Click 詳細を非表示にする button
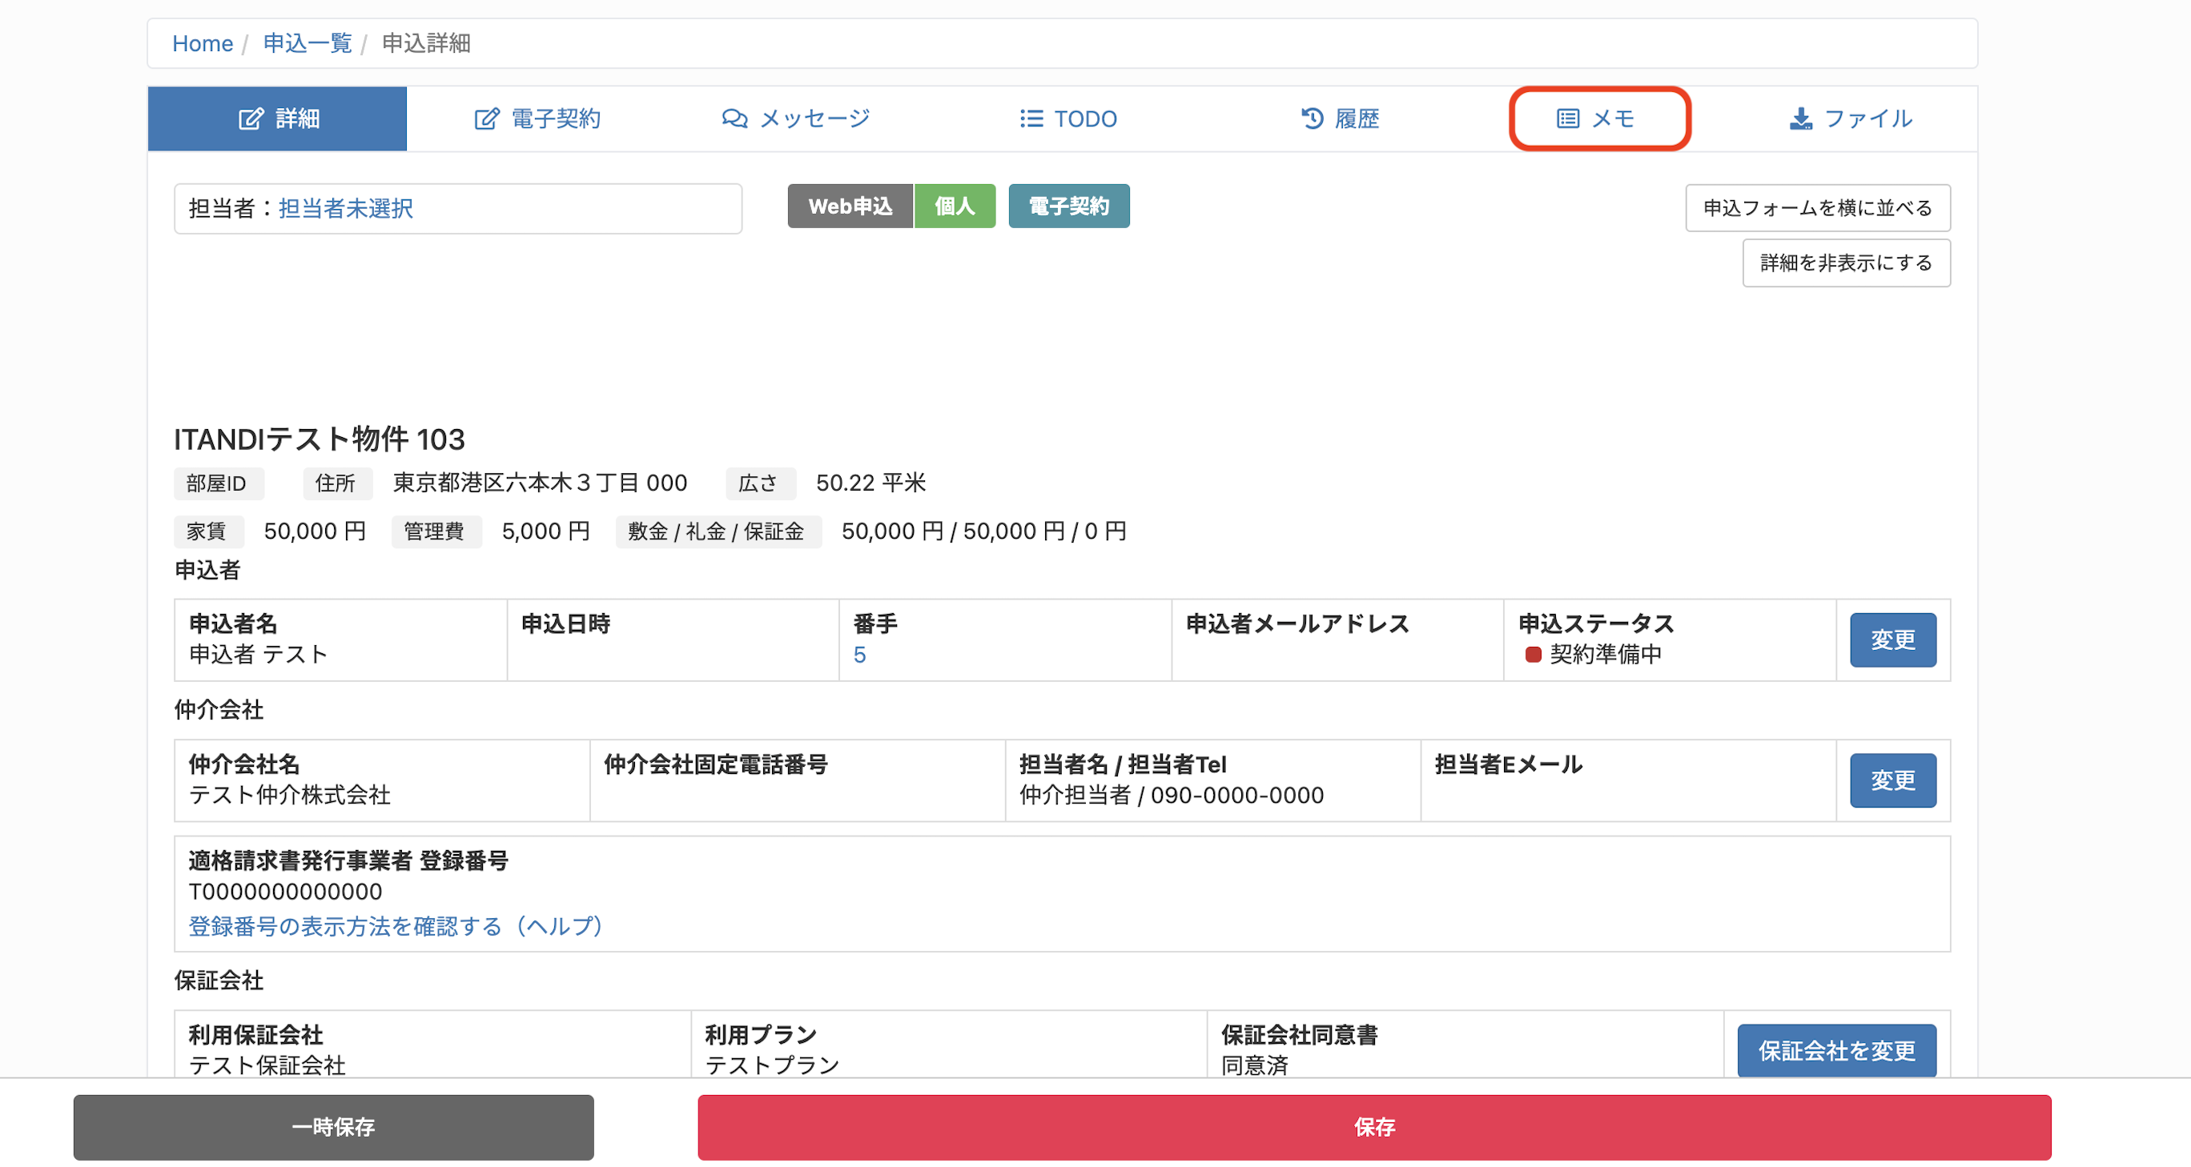Image resolution: width=2191 pixels, height=1167 pixels. tap(1846, 263)
